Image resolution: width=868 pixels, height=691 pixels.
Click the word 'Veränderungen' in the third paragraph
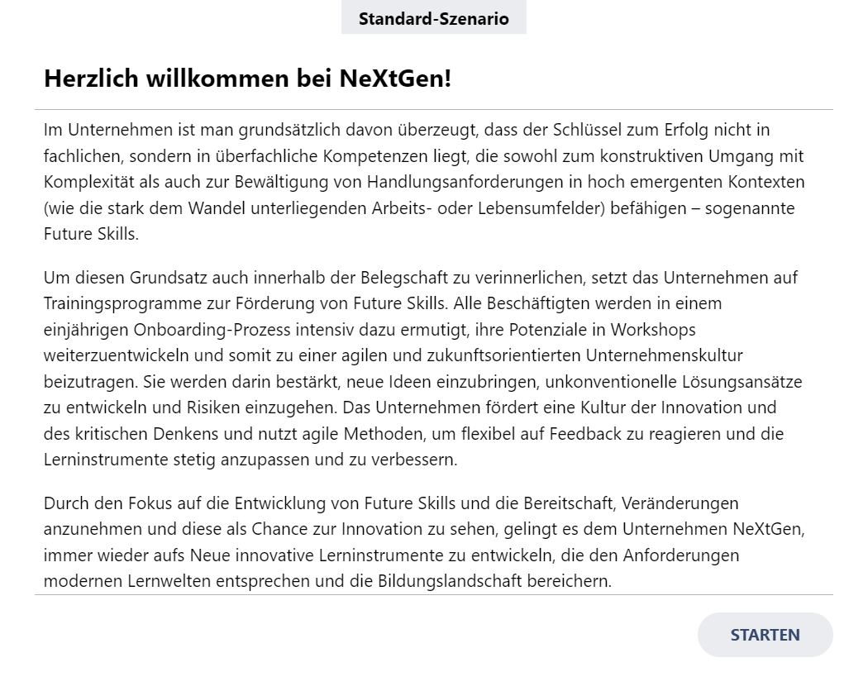[680, 503]
